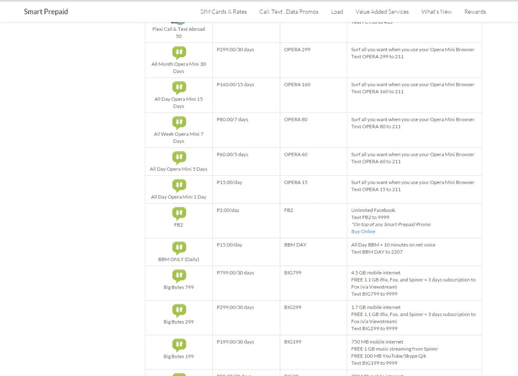Click the Big Bytes 299 icon
The height and width of the screenshot is (376, 518).
click(x=179, y=310)
